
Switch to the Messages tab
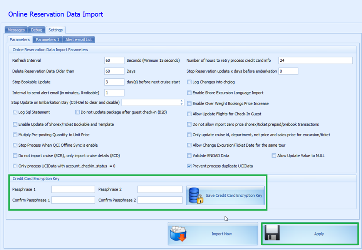point(16,30)
